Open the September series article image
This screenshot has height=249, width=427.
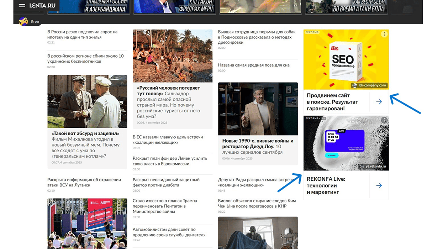(258, 108)
